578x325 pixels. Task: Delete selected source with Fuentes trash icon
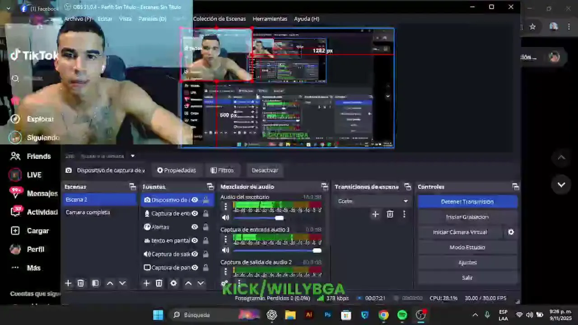[x=159, y=283]
